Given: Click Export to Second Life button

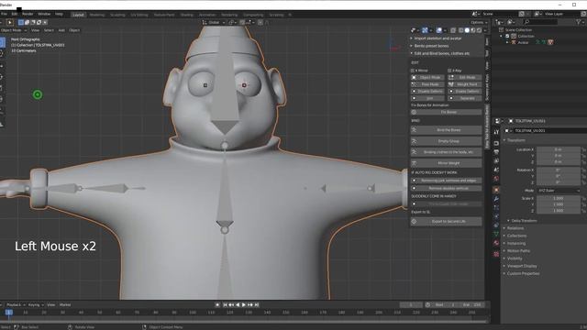Looking at the screenshot, I should pos(447,222).
